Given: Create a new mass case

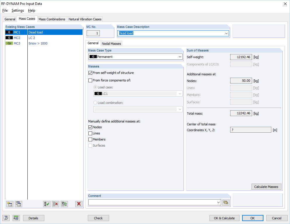Looking at the screenshot, I should tap(10, 204).
